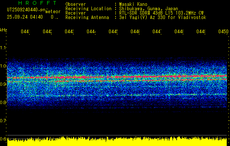The height and width of the screenshot is (146, 230).
Task: Click the 0447 time axis marker
Action: click(157, 31)
